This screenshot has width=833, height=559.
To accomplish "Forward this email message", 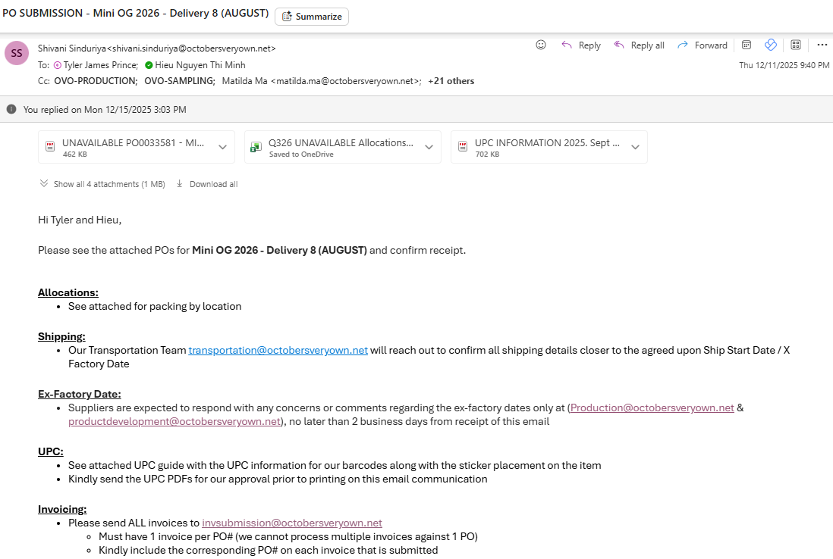I will tap(702, 45).
